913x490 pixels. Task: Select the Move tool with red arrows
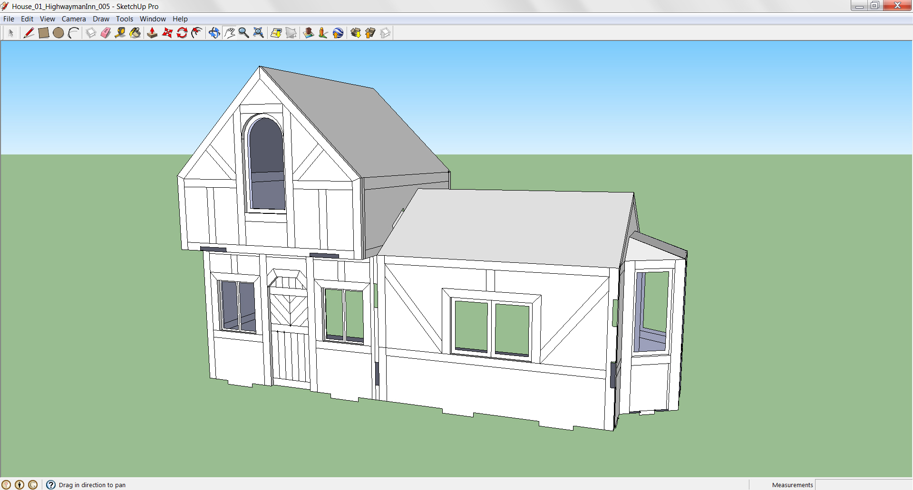(x=167, y=33)
